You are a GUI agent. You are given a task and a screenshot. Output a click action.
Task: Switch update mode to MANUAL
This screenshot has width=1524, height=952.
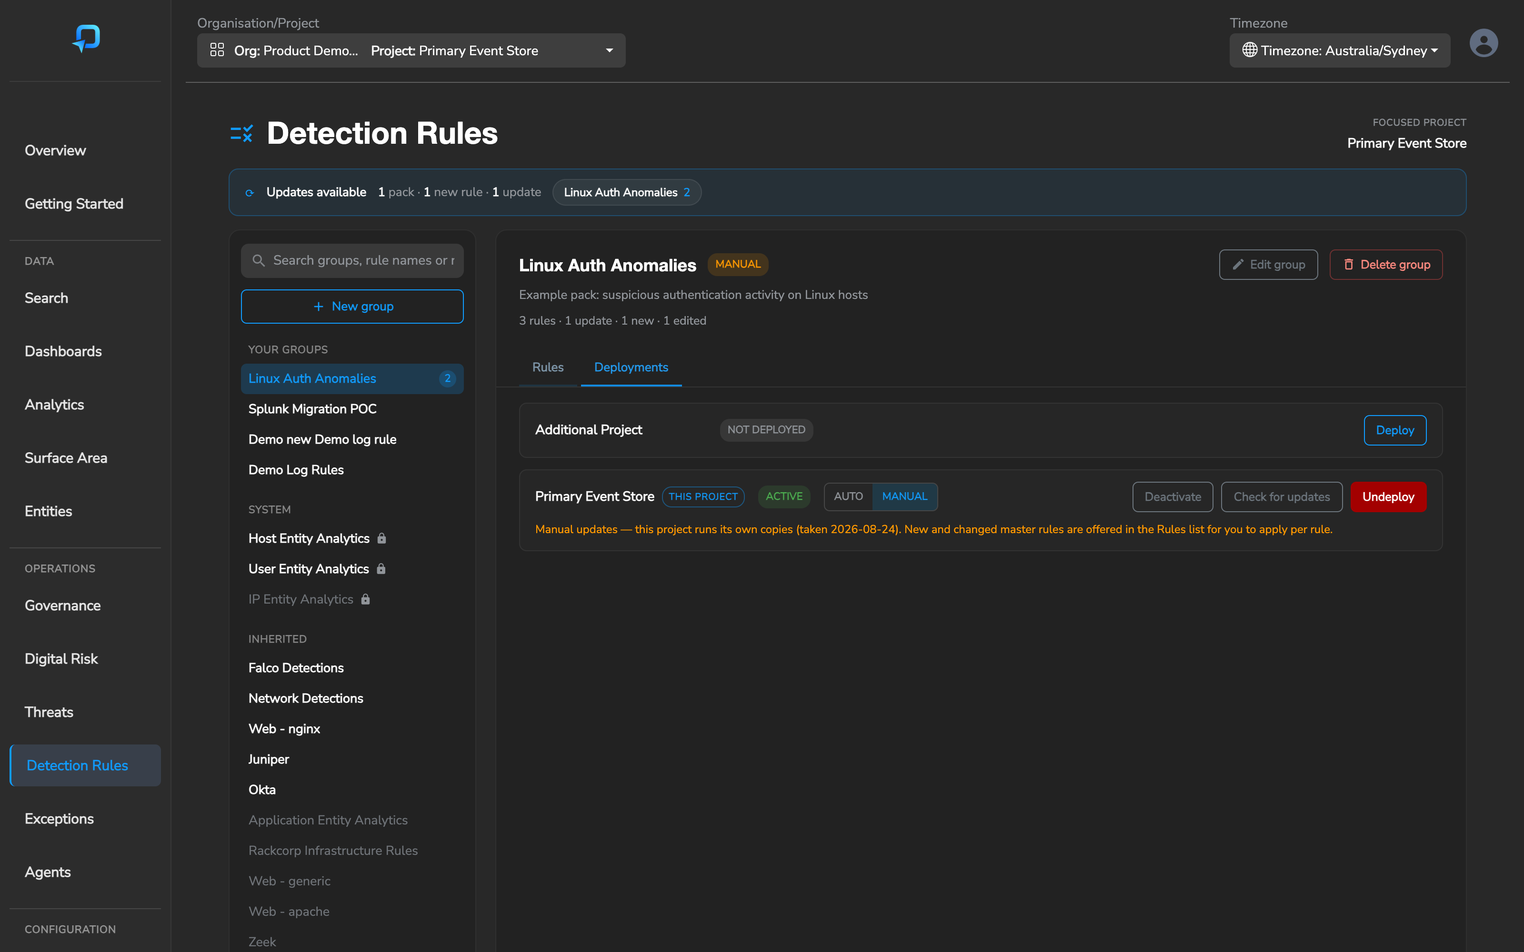coord(904,497)
